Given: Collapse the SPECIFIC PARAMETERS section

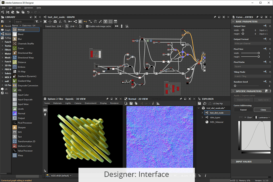Looking at the screenshot, I should [233, 91].
